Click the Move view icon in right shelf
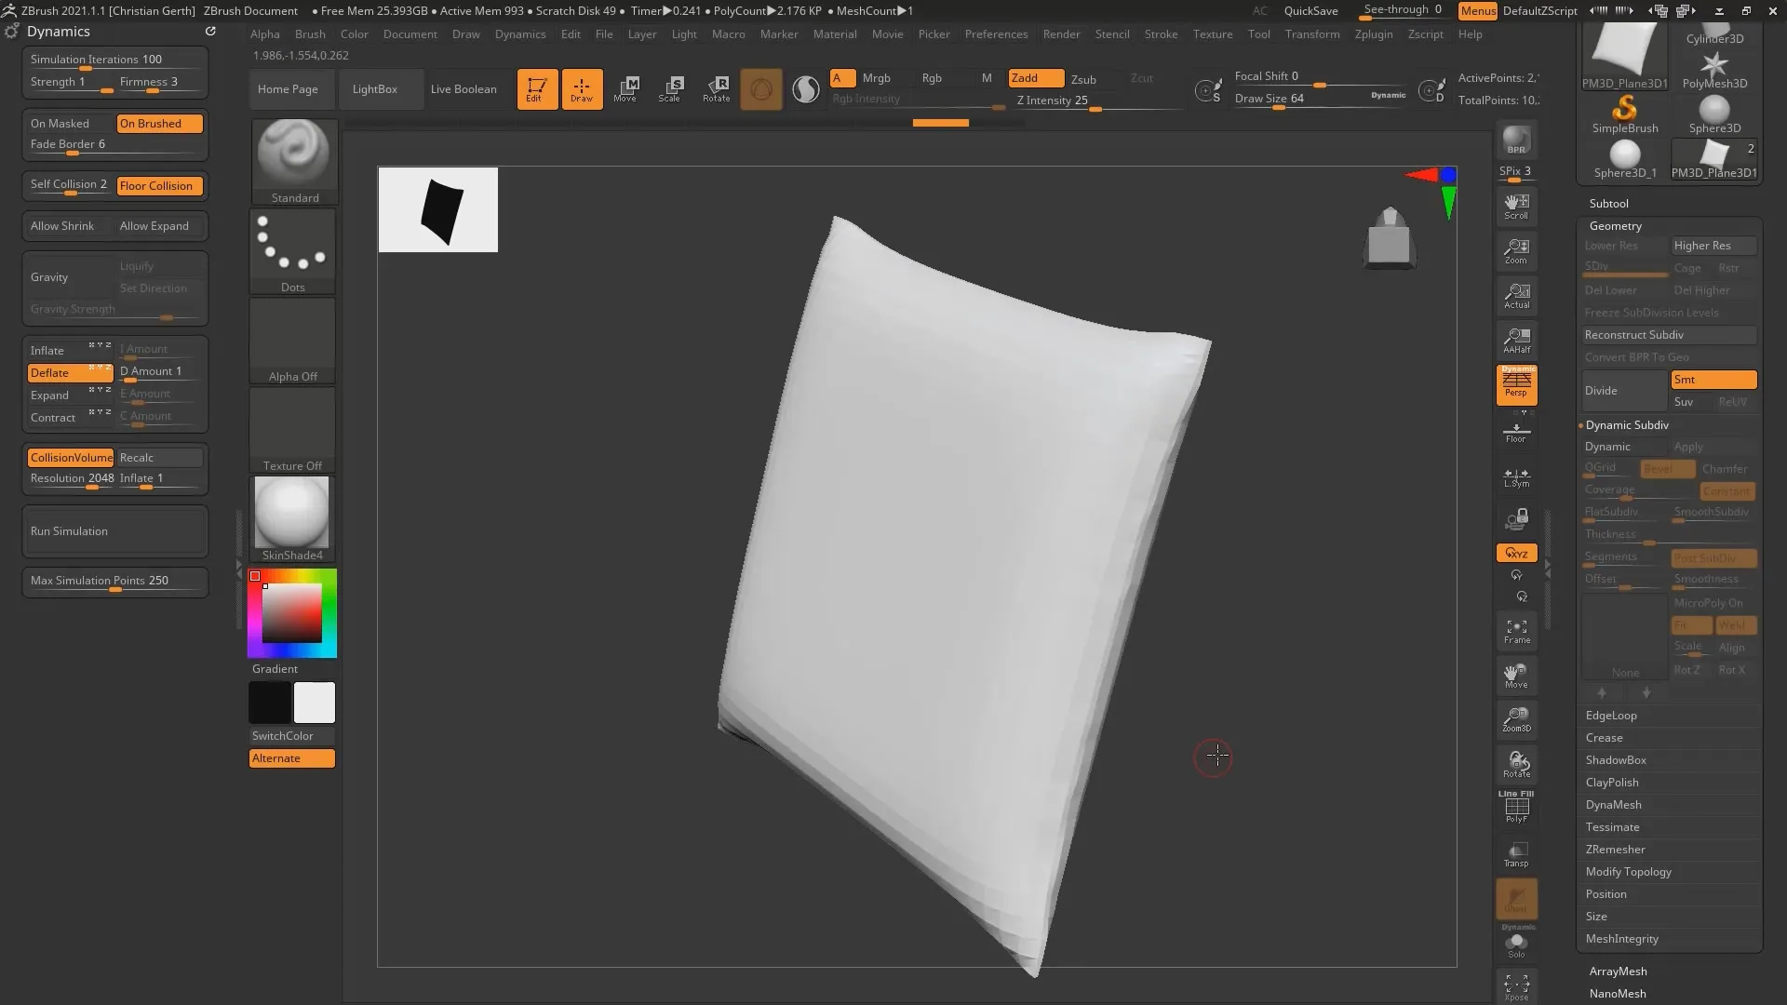The height and width of the screenshot is (1005, 1787). pos(1516,677)
